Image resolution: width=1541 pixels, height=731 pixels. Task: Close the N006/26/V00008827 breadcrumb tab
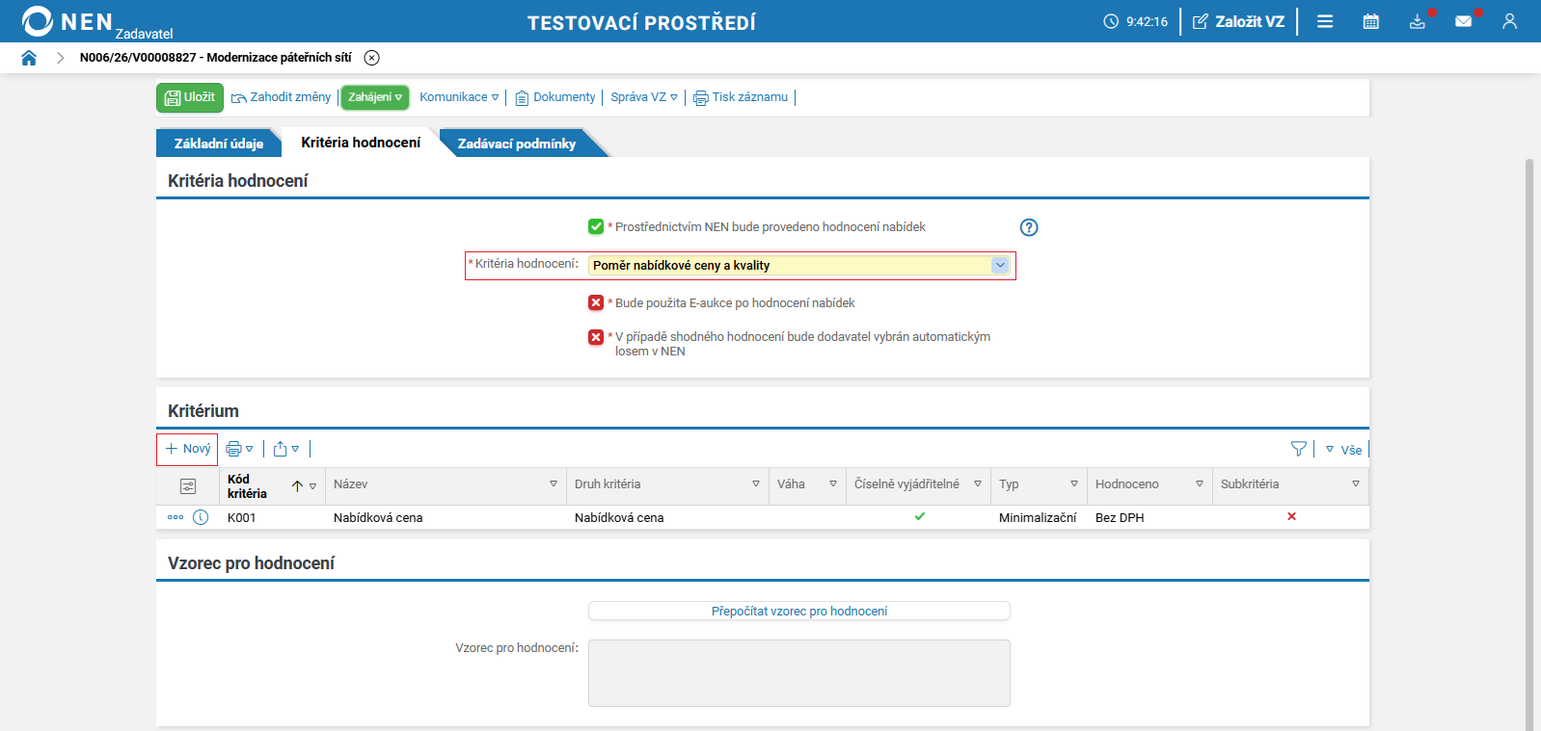372,58
